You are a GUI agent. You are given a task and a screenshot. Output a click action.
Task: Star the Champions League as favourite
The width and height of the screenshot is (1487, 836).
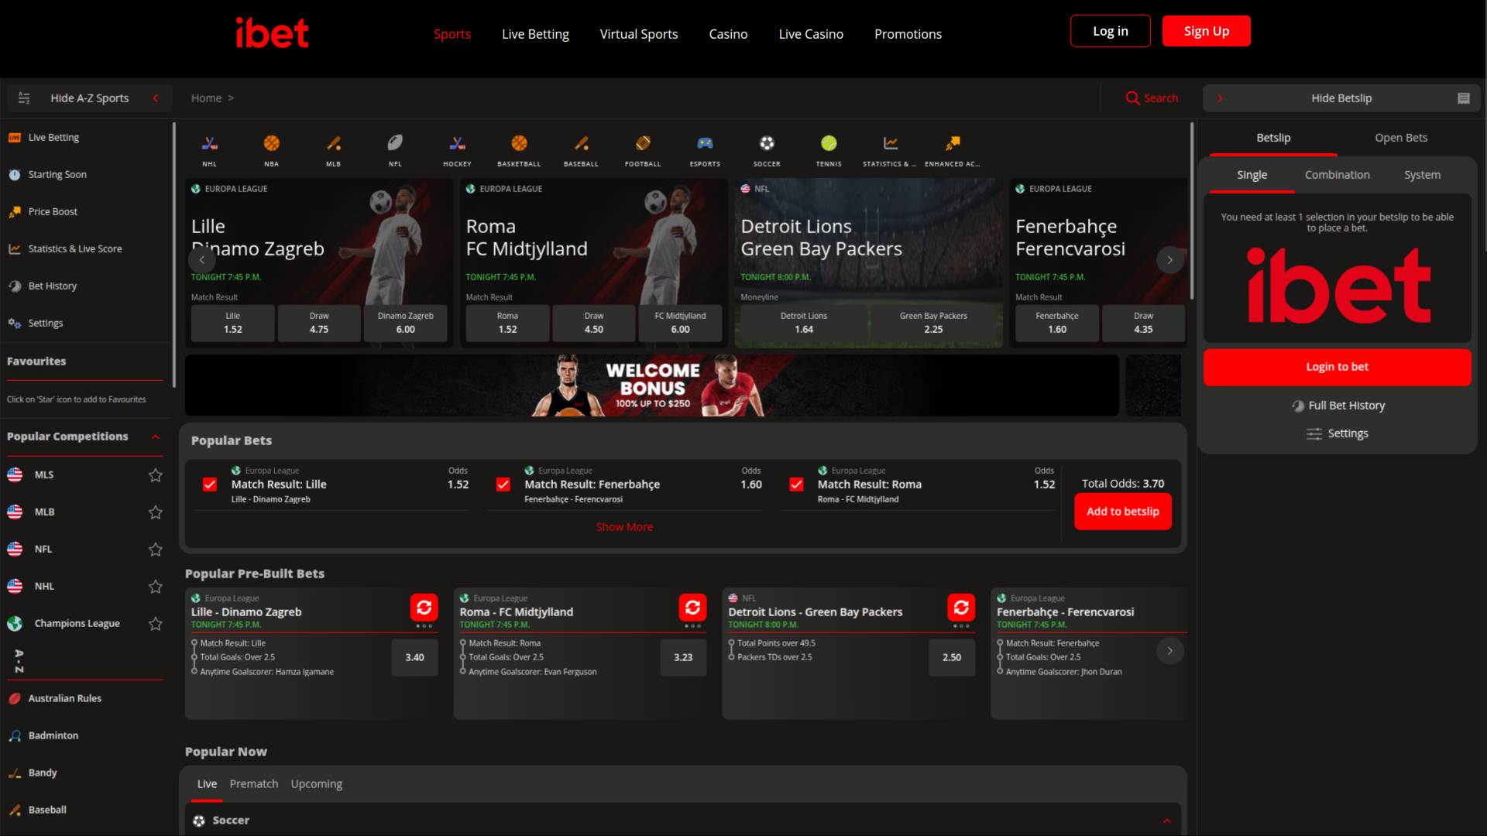pos(155,623)
